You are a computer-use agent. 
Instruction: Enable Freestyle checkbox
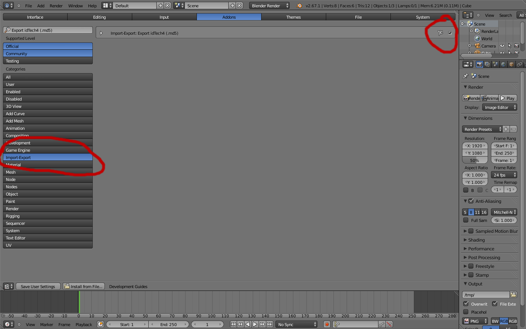(471, 266)
